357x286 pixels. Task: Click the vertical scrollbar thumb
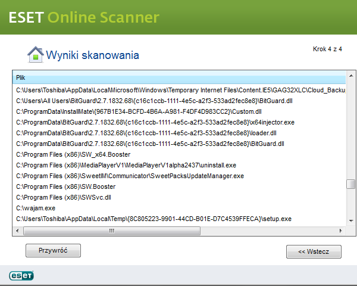click(351, 184)
